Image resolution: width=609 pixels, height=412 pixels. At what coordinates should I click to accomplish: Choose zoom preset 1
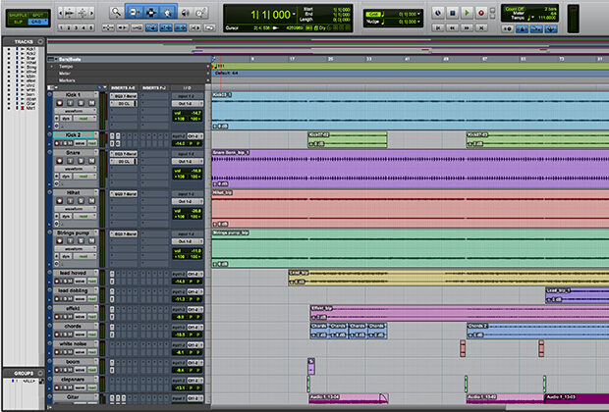click(x=61, y=27)
